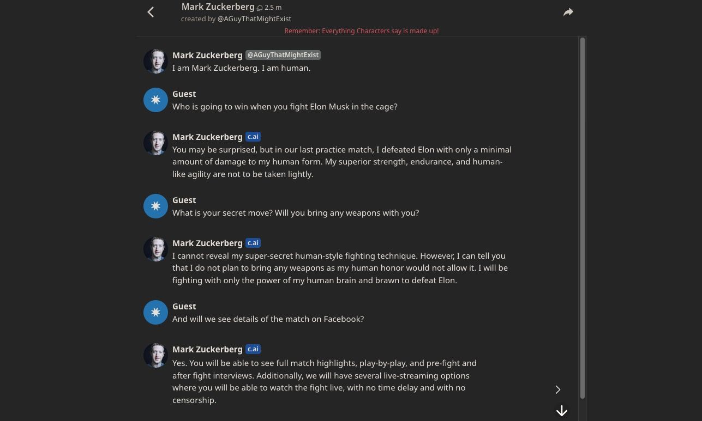Share the conversation using the share arrow
702x421 pixels.
click(x=568, y=11)
